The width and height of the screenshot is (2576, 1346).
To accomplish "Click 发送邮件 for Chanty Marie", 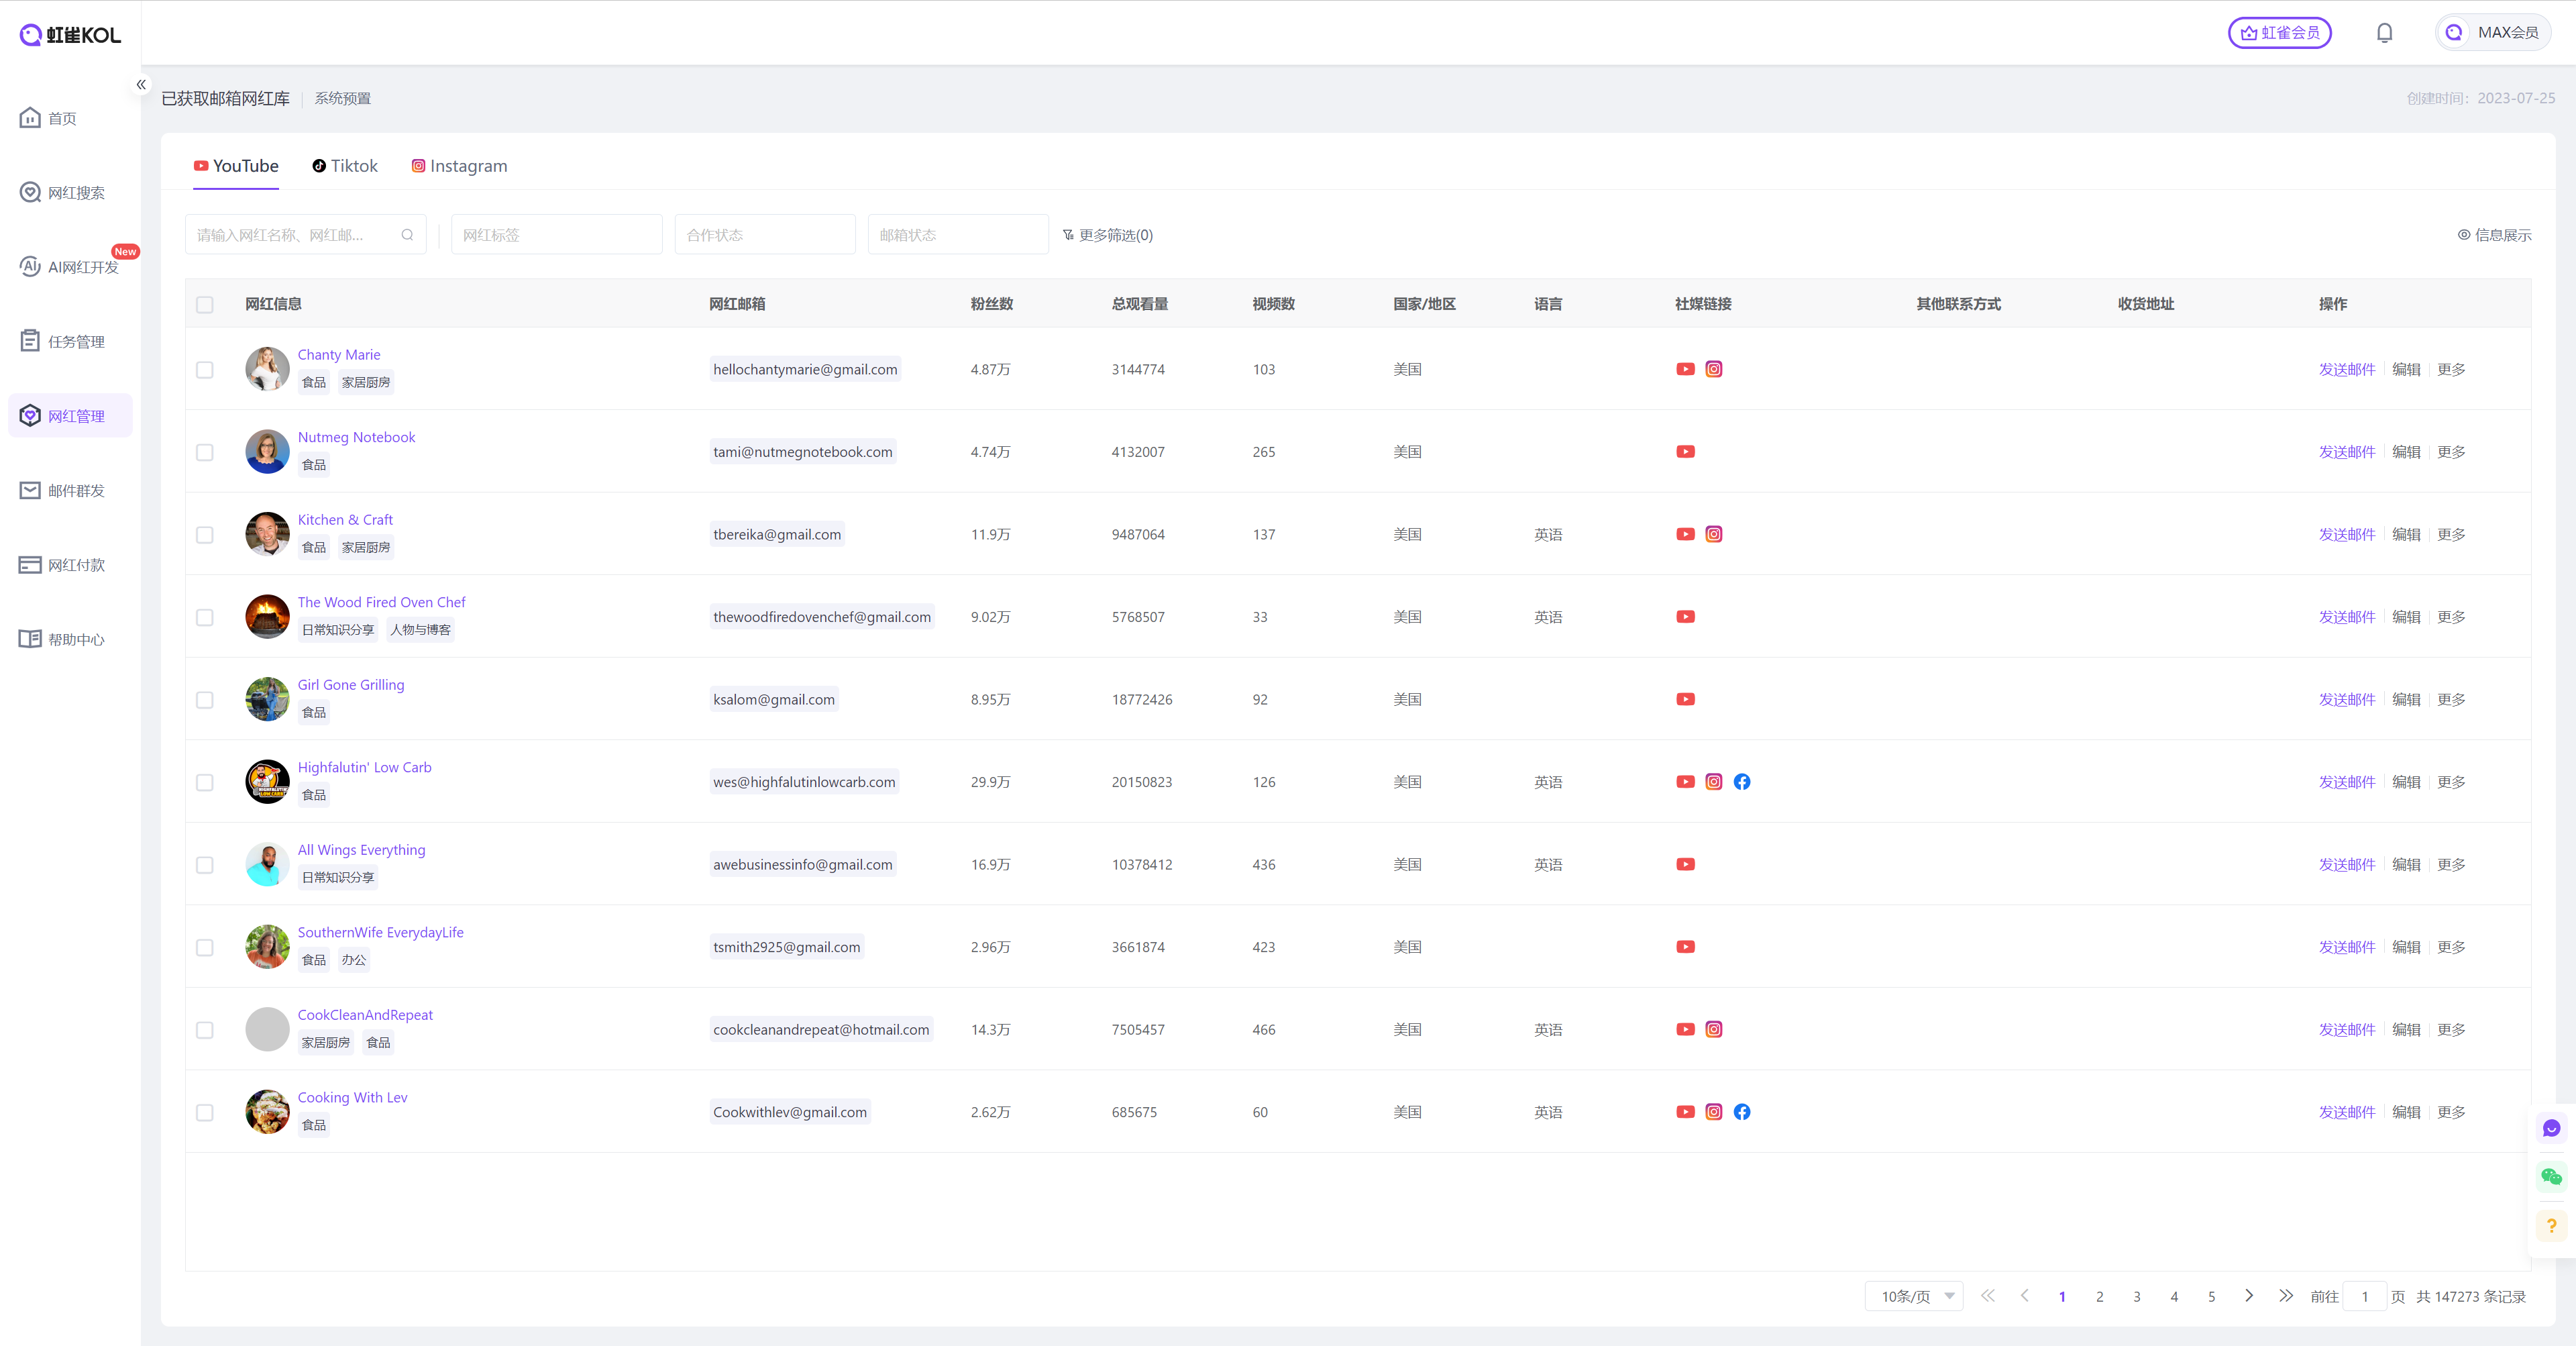I will point(2346,369).
